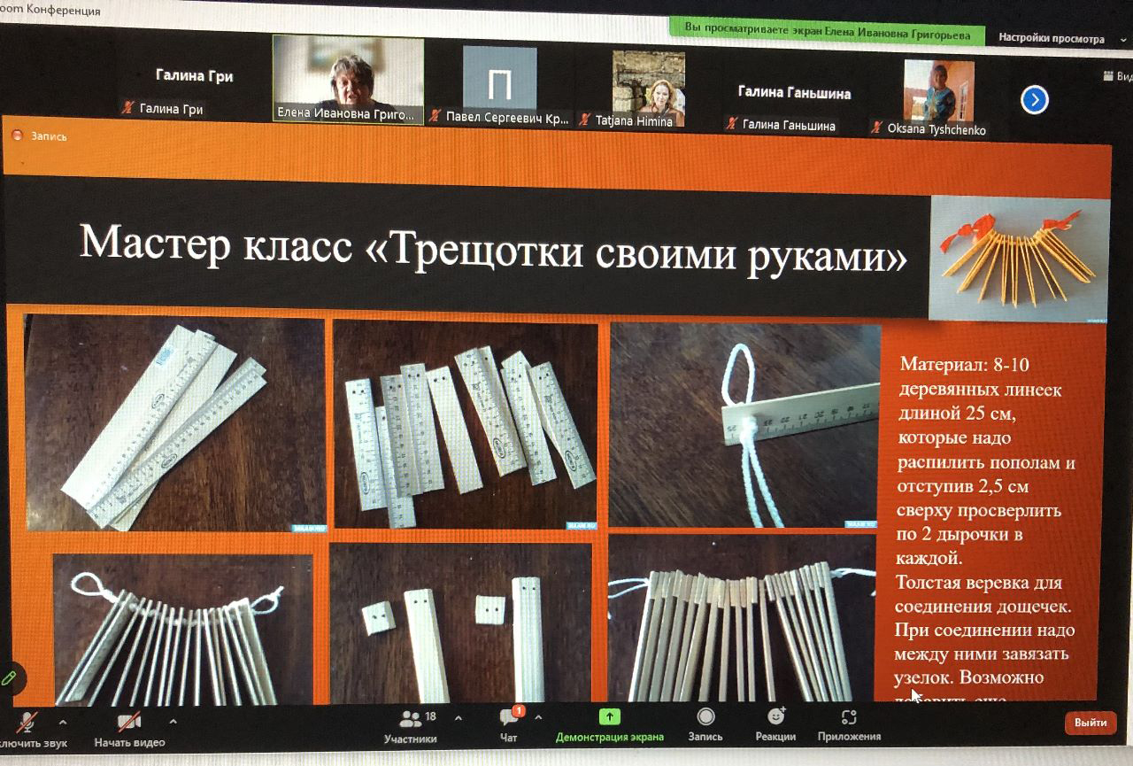Show next participants with blue arrow
Viewport: 1133px width, 766px height.
point(1034,100)
